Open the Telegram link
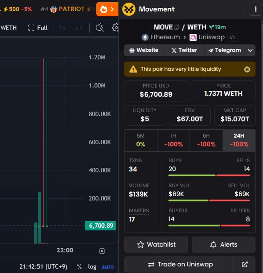 point(224,50)
